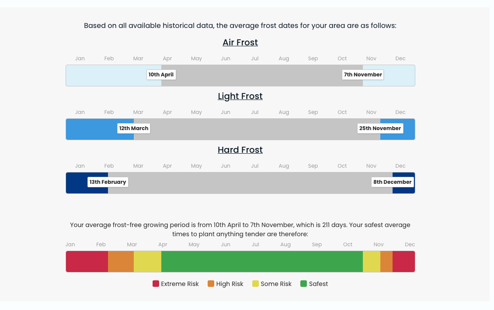Click the green Safest section of planting bar
This screenshot has width=494, height=310.
click(262, 262)
